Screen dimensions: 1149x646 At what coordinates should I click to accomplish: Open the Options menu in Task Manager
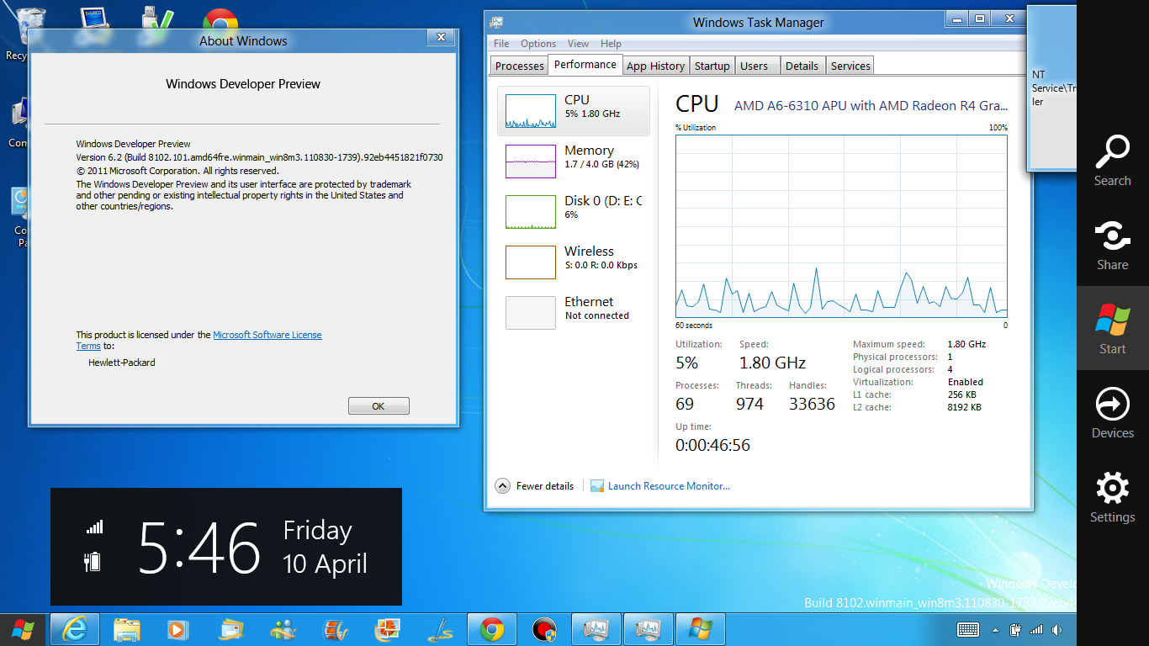click(538, 44)
